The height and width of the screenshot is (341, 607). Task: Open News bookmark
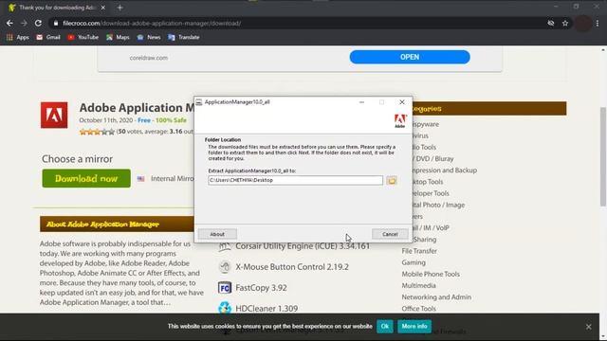[149, 37]
